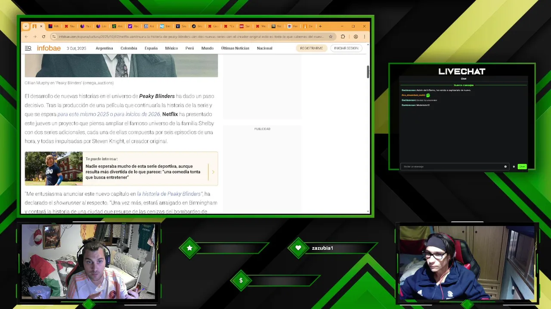Click the browser forward arrow
Image resolution: width=551 pixels, height=309 pixels.
click(x=35, y=36)
